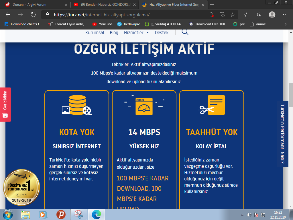
Task: Open Destek navigation link
Action: coord(162,32)
